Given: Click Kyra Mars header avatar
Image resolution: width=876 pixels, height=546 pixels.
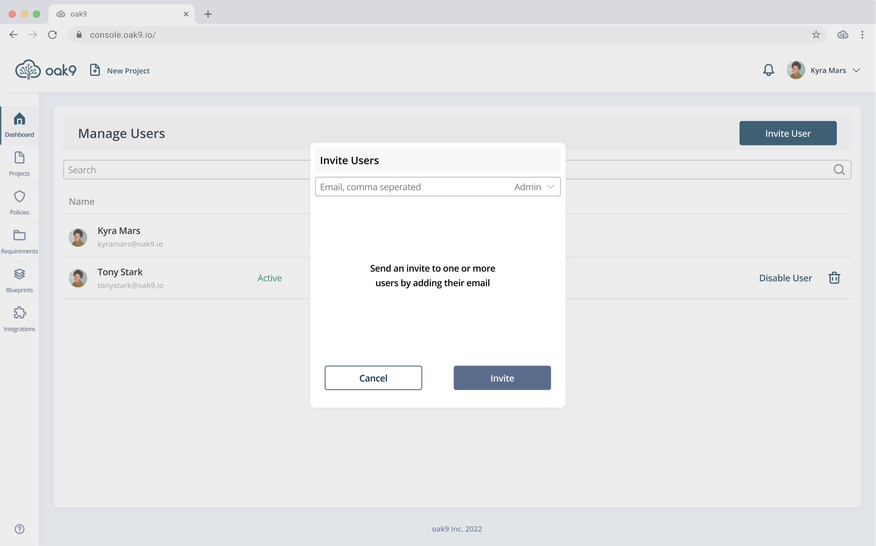Looking at the screenshot, I should [x=796, y=70].
